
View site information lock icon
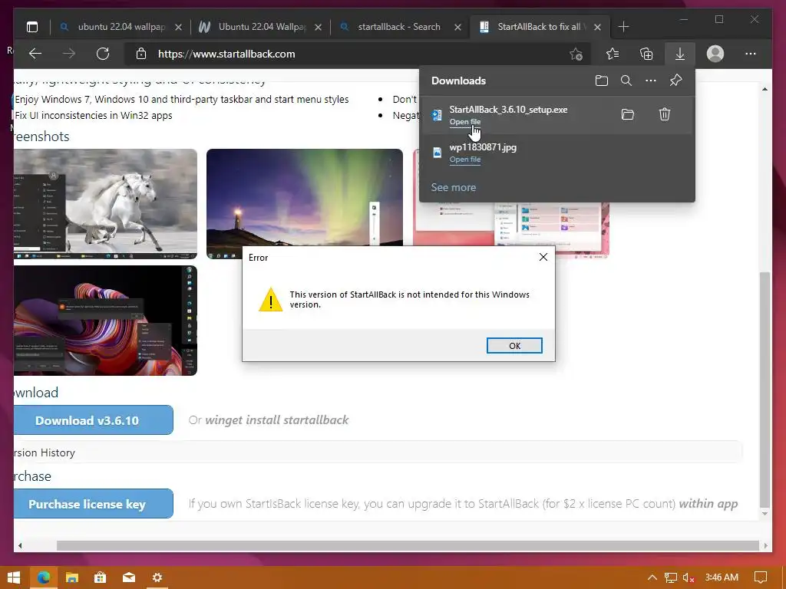141,54
